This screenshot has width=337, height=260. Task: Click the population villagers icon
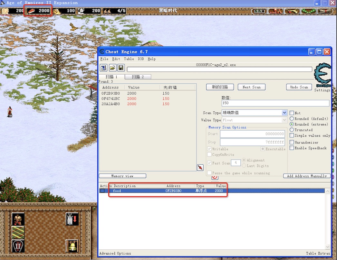107,11
